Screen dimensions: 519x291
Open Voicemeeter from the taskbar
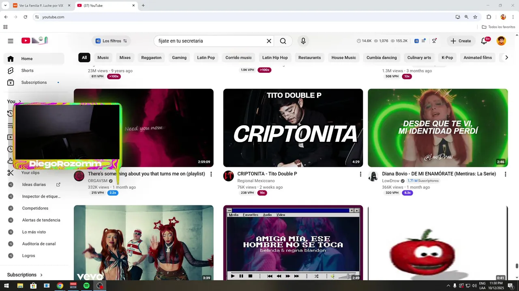[73, 286]
